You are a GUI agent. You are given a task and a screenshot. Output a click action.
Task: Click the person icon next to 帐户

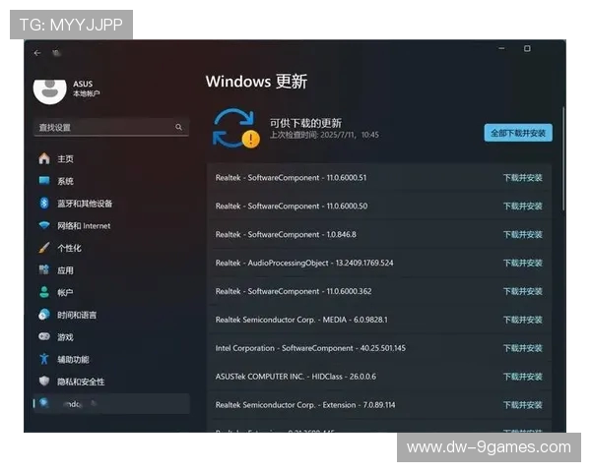(44, 292)
